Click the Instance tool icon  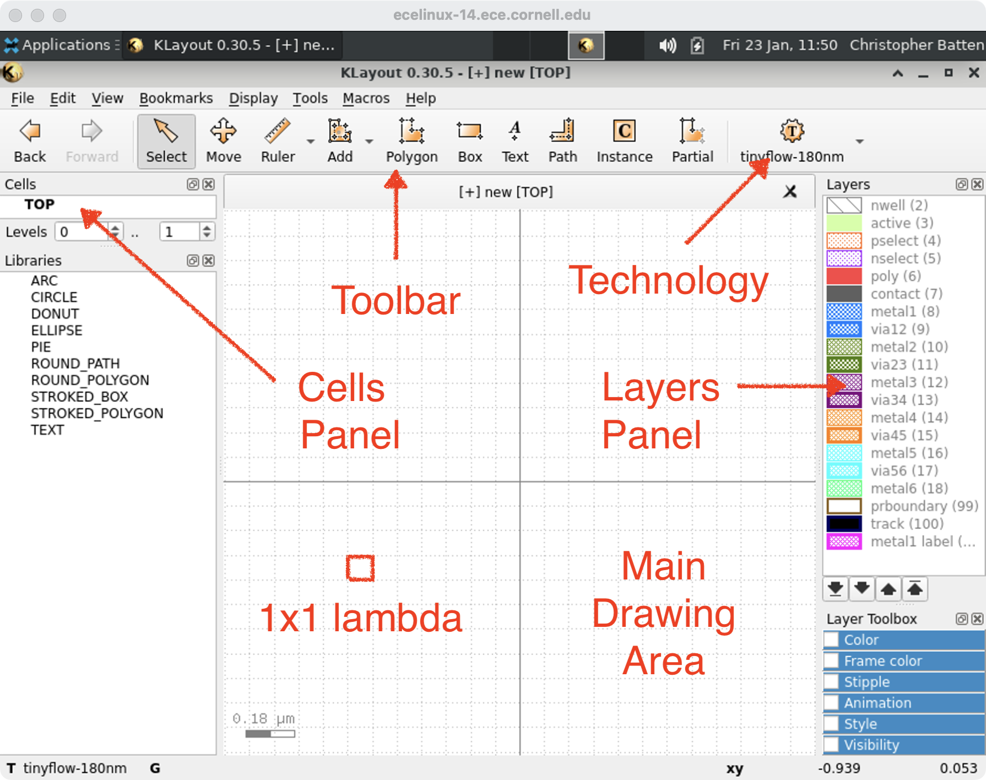tap(624, 141)
